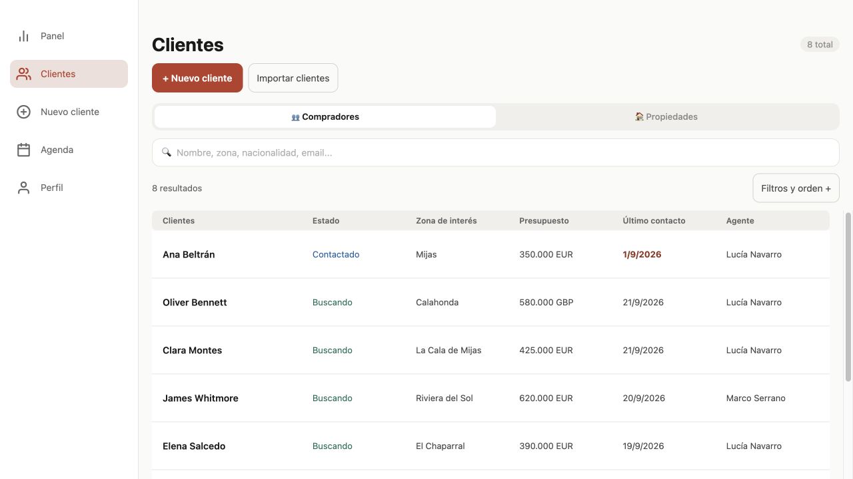
Task: Click the Estado column header
Action: (x=326, y=221)
